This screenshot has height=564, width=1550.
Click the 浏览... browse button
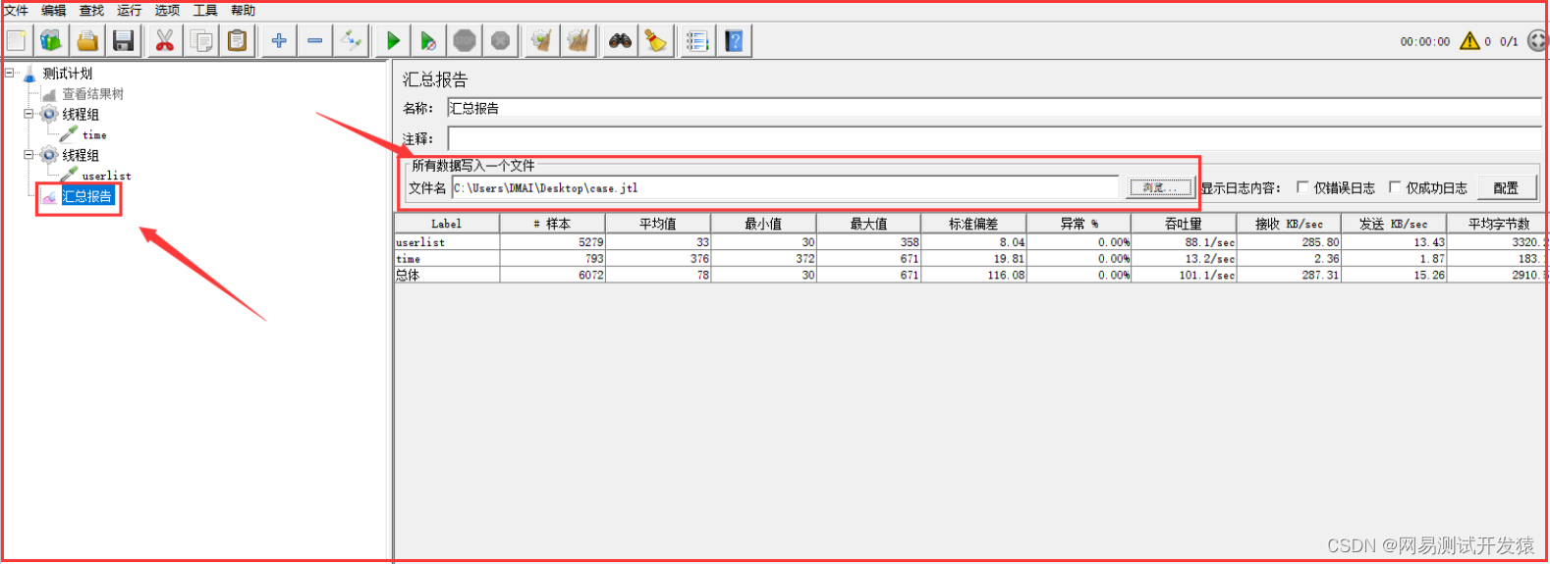point(1160,187)
